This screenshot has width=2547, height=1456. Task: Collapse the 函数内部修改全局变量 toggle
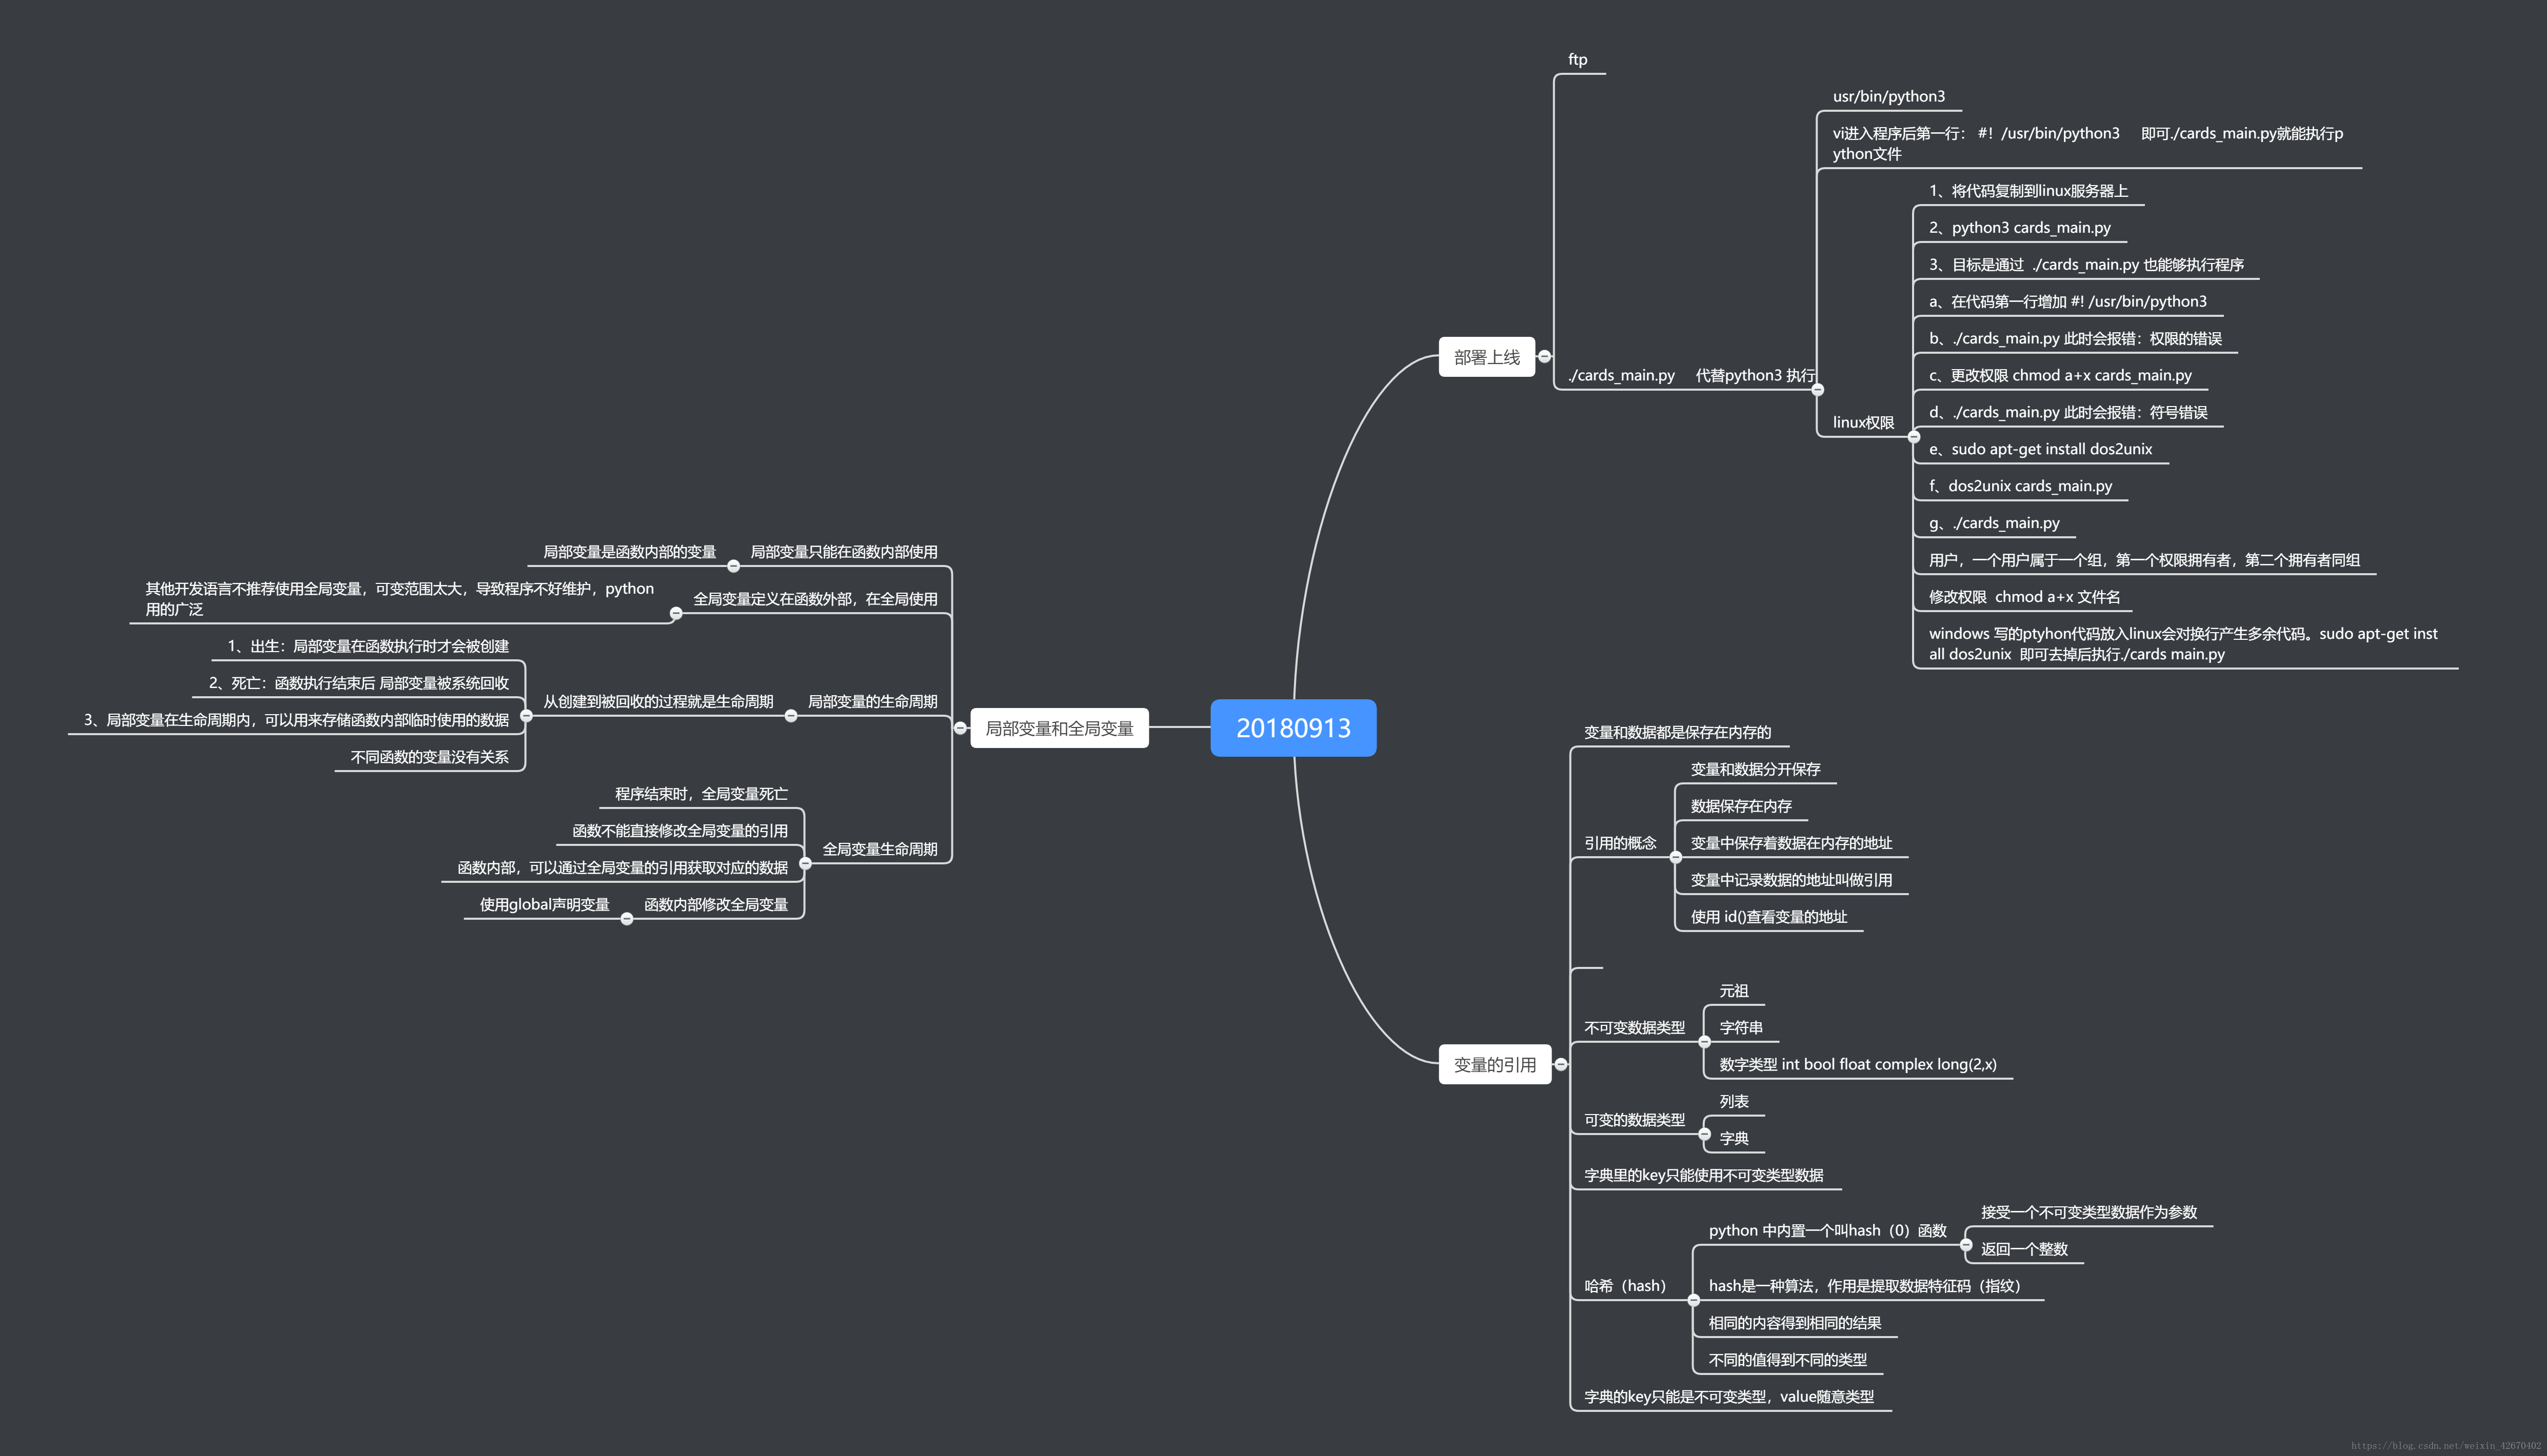[x=627, y=919]
